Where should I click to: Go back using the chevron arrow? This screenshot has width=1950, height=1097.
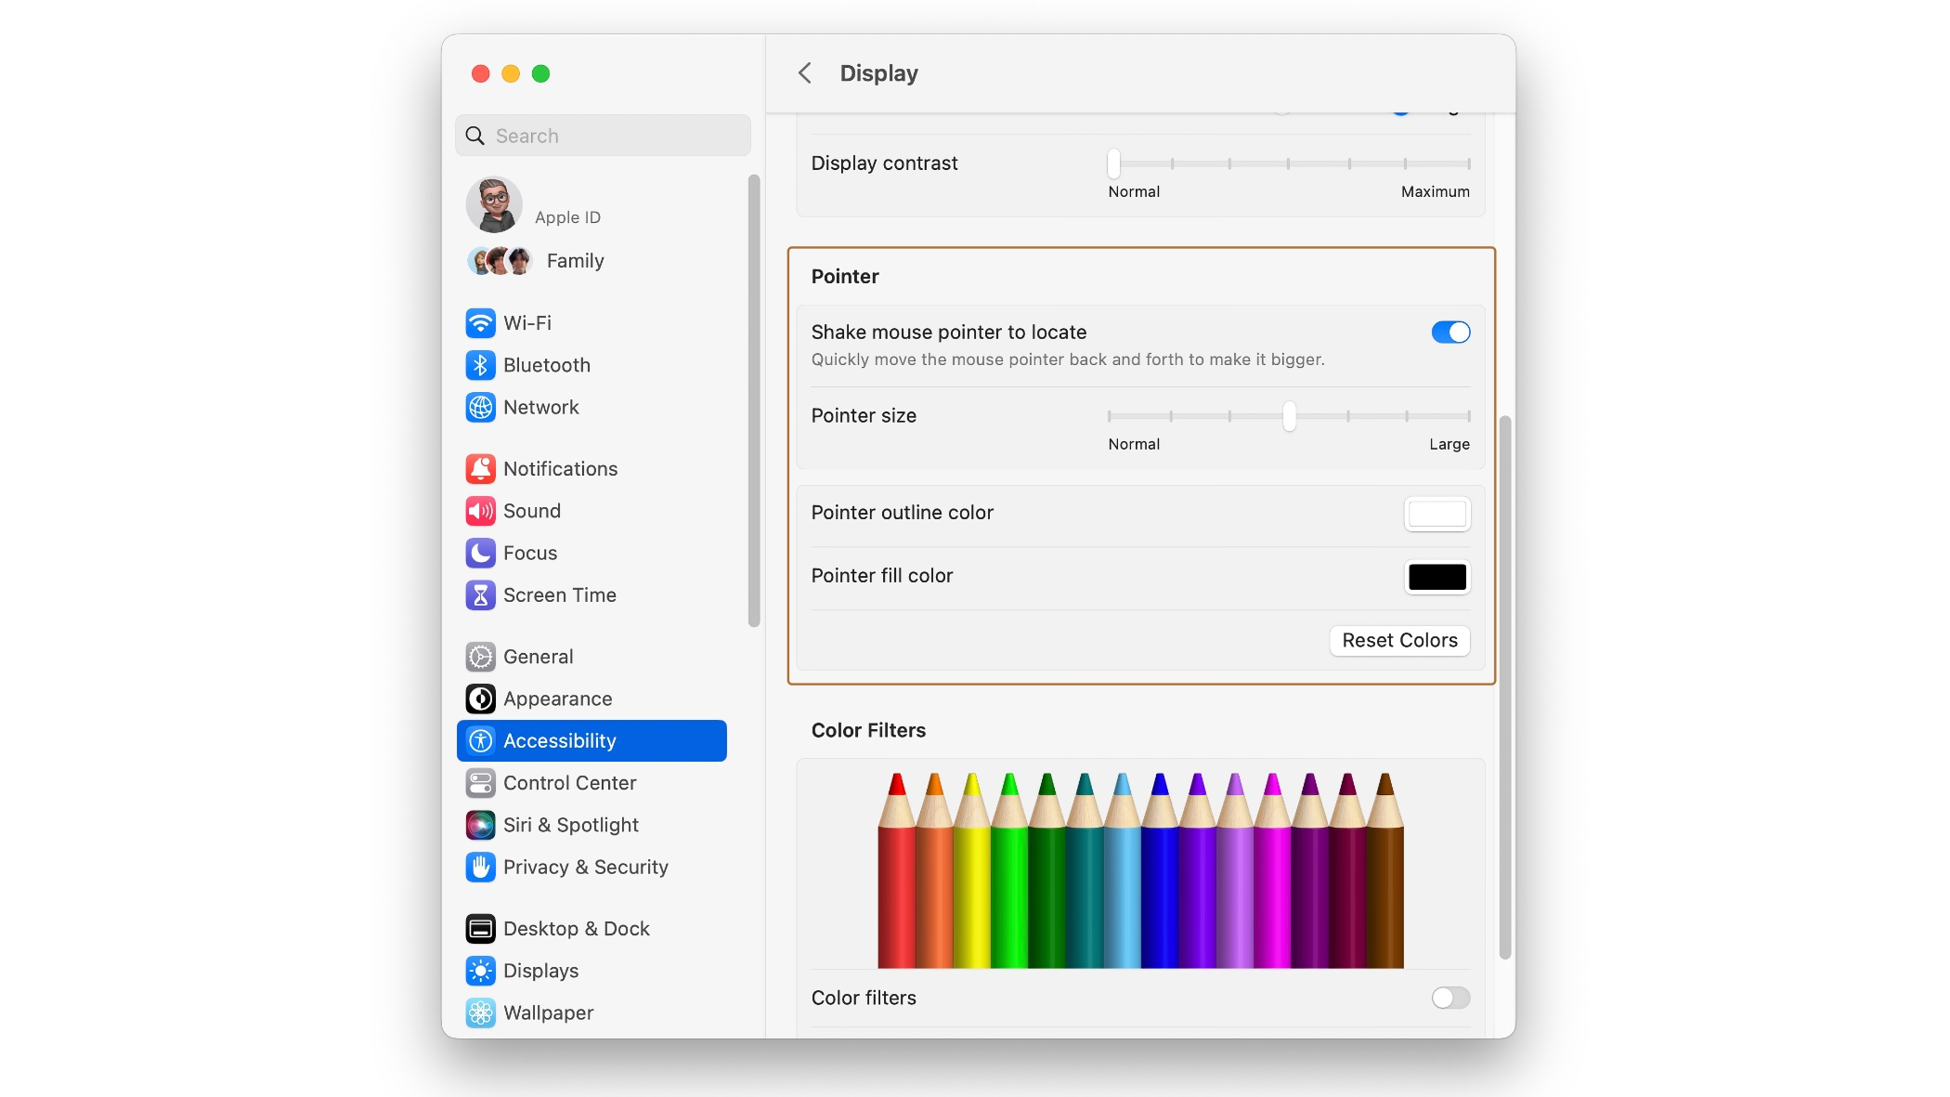tap(805, 73)
